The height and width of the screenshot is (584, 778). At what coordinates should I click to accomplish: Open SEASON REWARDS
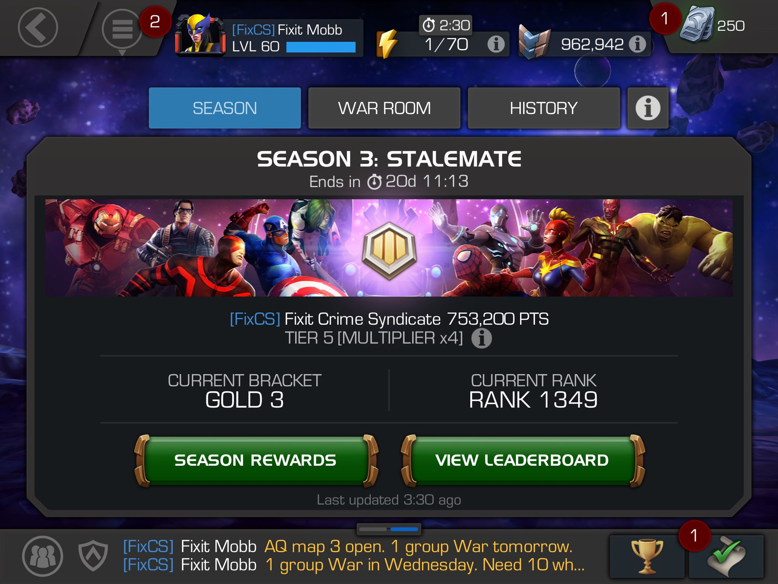pyautogui.click(x=256, y=461)
